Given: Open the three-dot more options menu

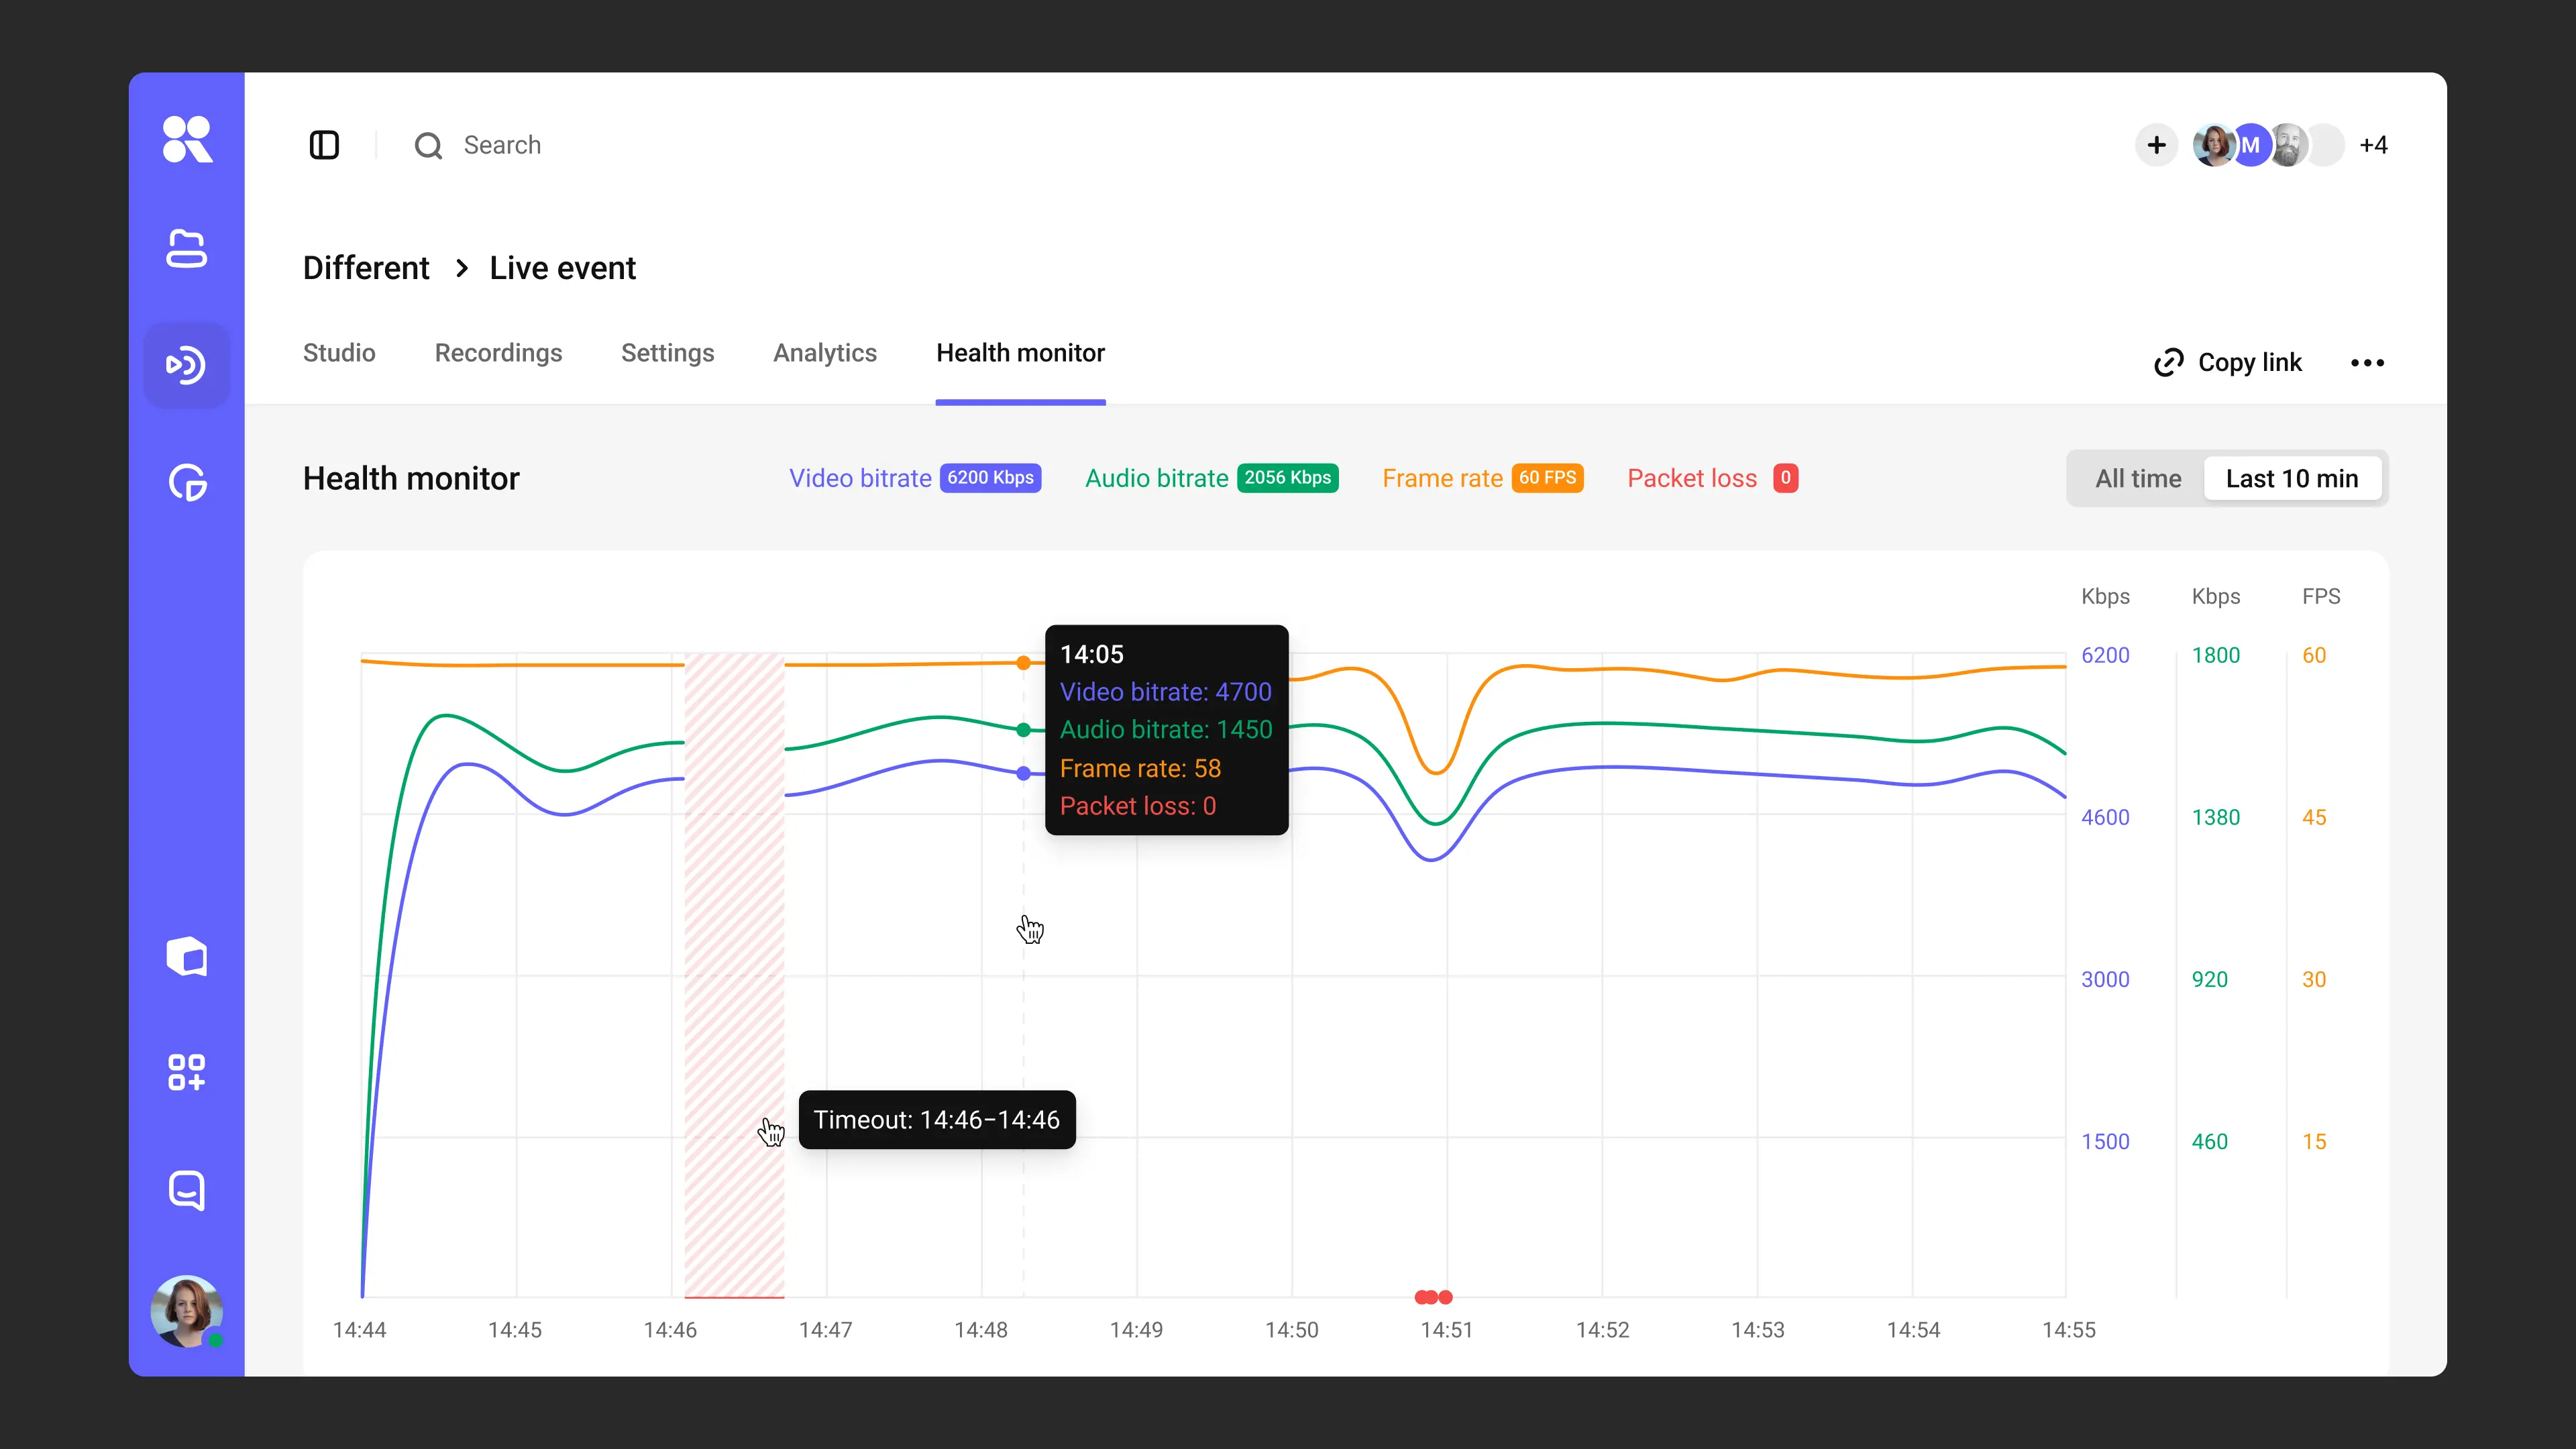Looking at the screenshot, I should point(2367,362).
